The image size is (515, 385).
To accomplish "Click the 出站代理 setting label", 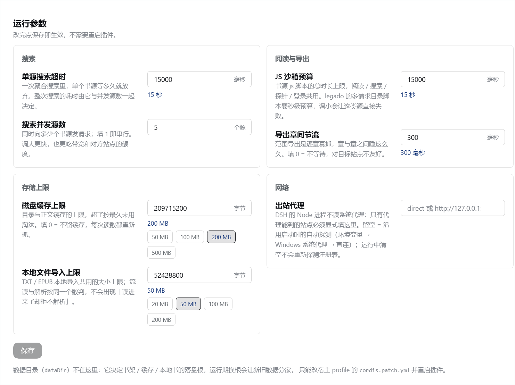I will pos(290,206).
